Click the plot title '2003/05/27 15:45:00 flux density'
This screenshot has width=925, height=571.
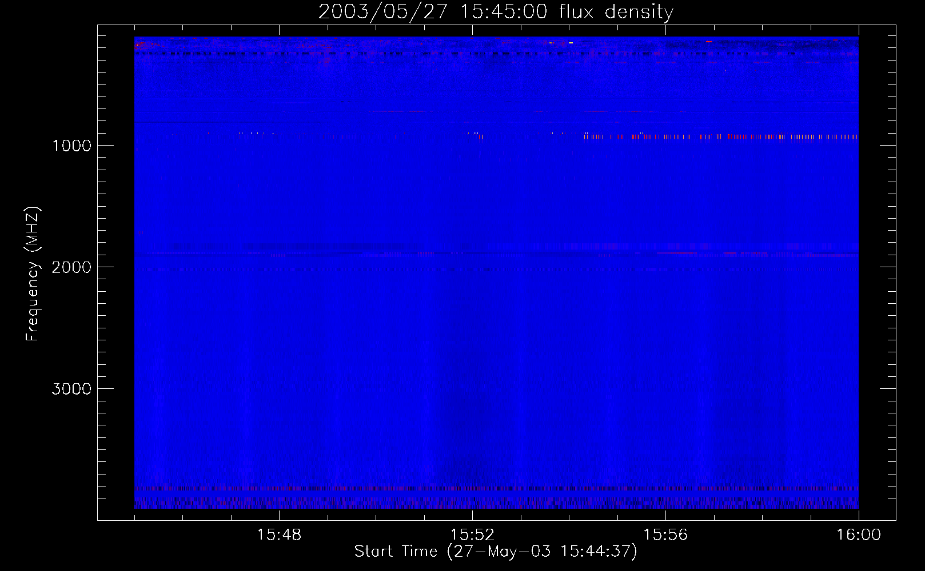click(x=496, y=11)
